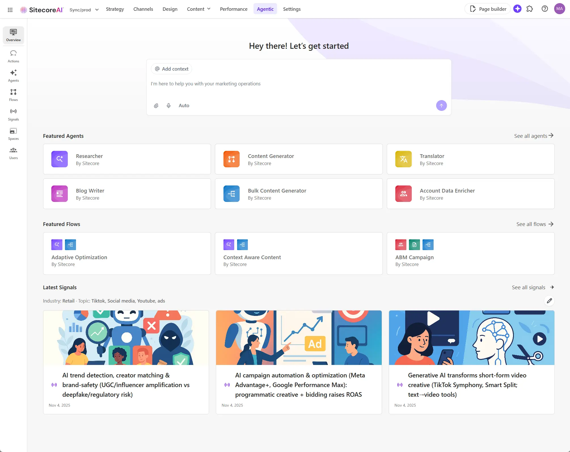Image resolution: width=570 pixels, height=452 pixels.
Task: Click the purple send arrow button
Action: pyautogui.click(x=441, y=105)
